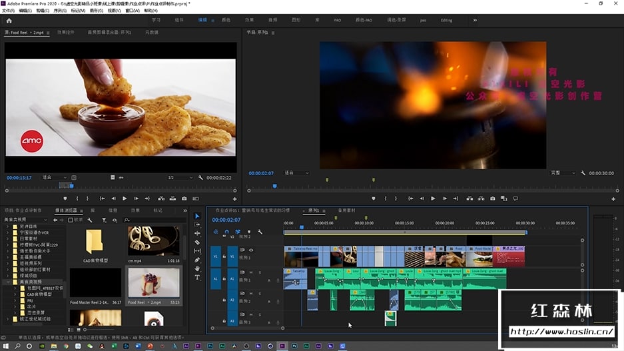Open the 序列(S) menu
This screenshot has width=624, height=351.
point(60,11)
